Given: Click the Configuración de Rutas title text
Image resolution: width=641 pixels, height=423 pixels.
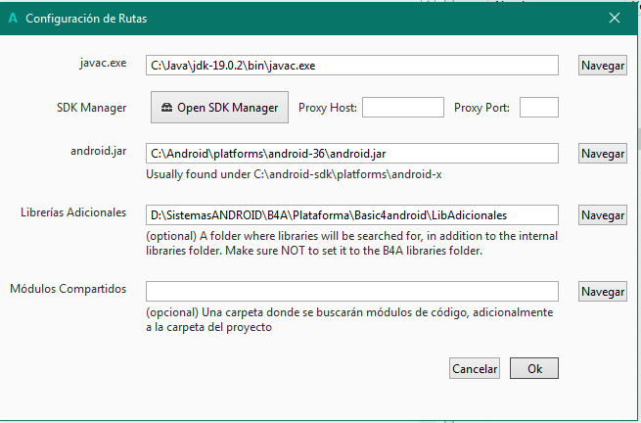Looking at the screenshot, I should point(87,18).
